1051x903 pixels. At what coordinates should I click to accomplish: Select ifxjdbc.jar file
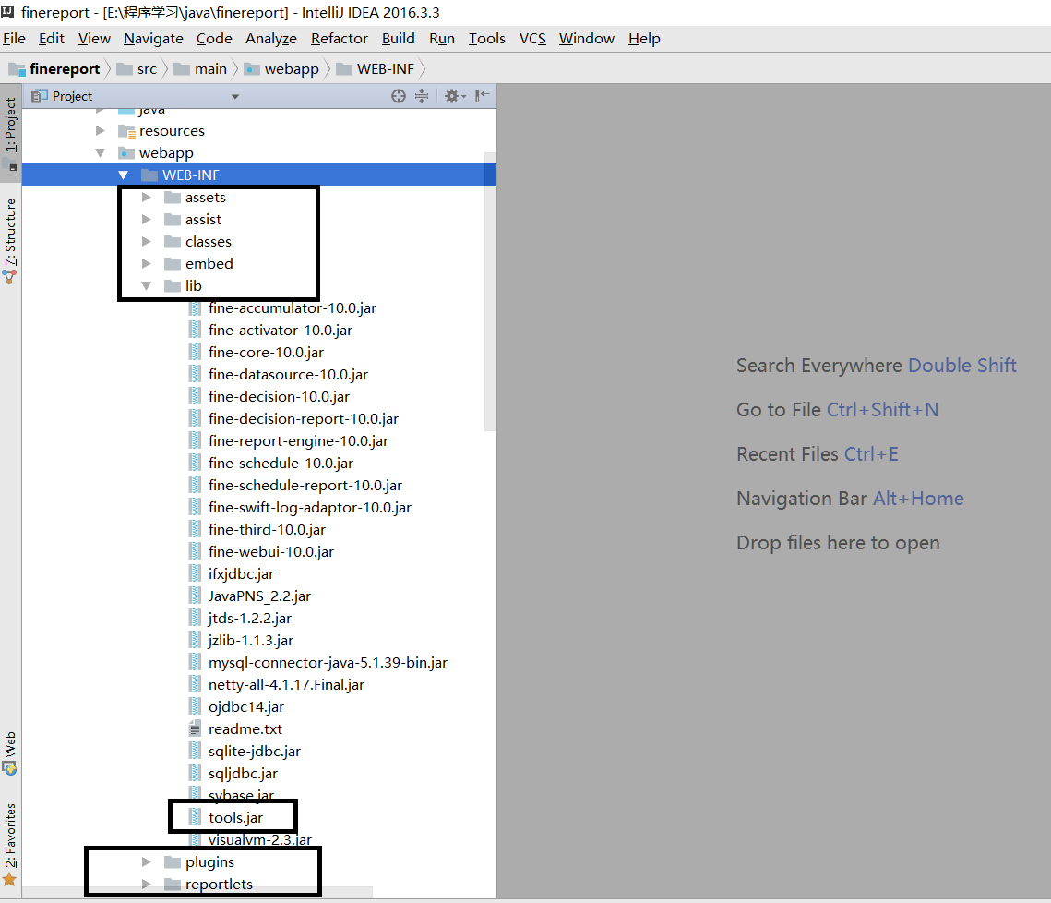pyautogui.click(x=241, y=573)
